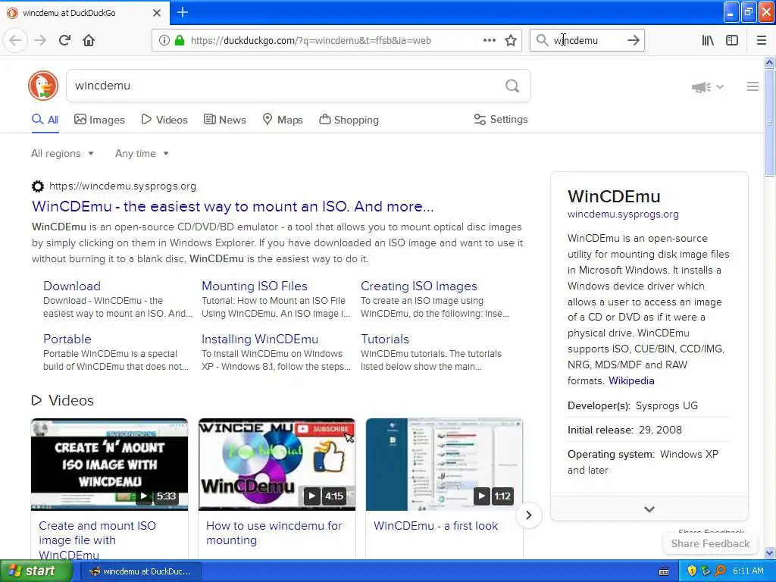Open WinCDEmu - a first look title
The image size is (776, 582).
click(436, 526)
